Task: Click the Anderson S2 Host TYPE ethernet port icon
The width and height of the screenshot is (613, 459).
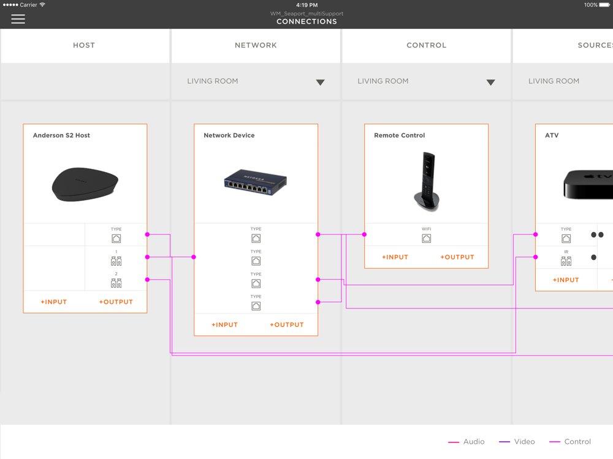Action: click(x=116, y=239)
